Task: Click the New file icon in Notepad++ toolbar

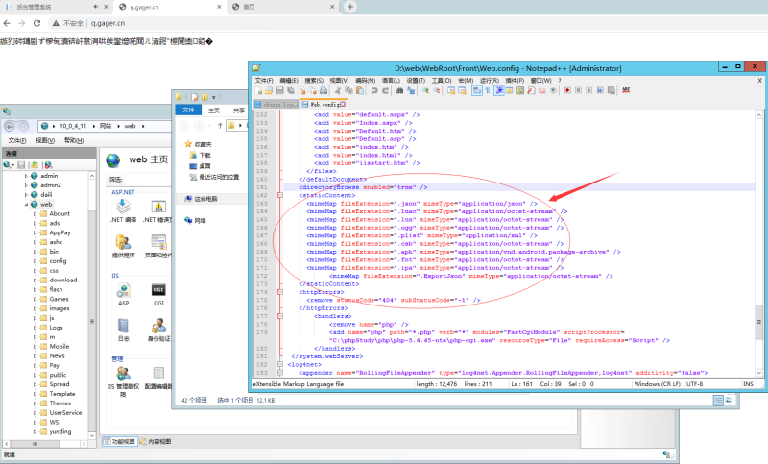Action: [258, 90]
